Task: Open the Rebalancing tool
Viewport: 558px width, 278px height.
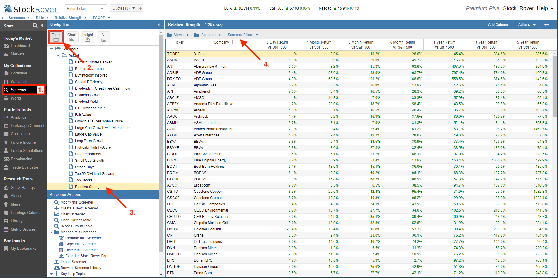Action: (21, 159)
